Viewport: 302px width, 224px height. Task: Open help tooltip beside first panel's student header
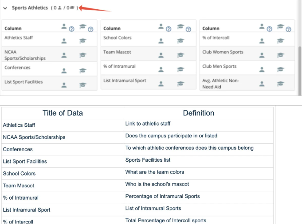71,30
